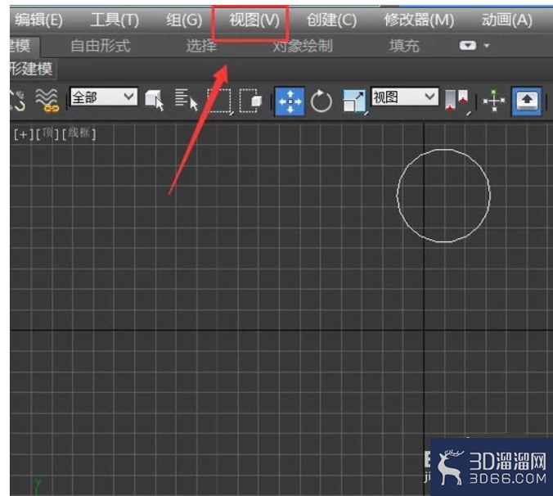Select the Select Object tool
This screenshot has height=496, width=553.
(x=155, y=100)
